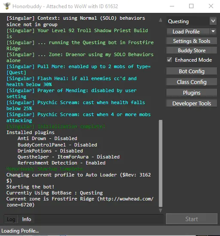Click the Load Profile button
The width and height of the screenshot is (220, 236).
click(188, 32)
